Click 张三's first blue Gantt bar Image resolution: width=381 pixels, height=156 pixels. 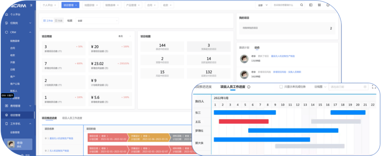(x=244, y=112)
